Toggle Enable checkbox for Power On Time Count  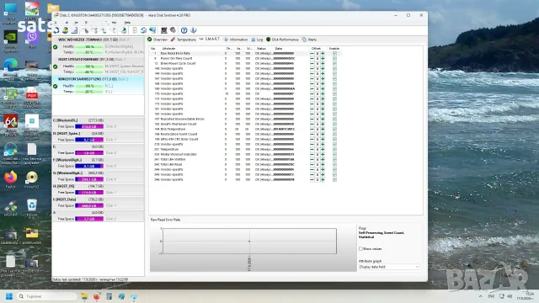pyautogui.click(x=334, y=59)
